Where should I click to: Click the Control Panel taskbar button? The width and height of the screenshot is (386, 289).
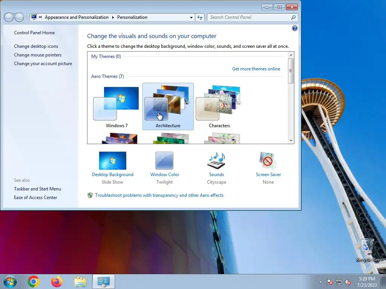[104, 281]
